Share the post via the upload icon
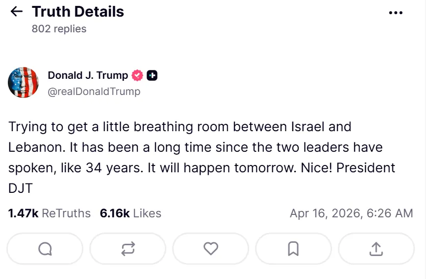 [376, 249]
